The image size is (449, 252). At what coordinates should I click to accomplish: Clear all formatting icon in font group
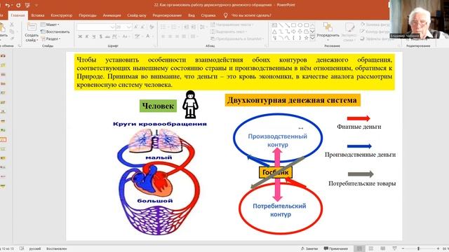pyautogui.click(x=152, y=27)
